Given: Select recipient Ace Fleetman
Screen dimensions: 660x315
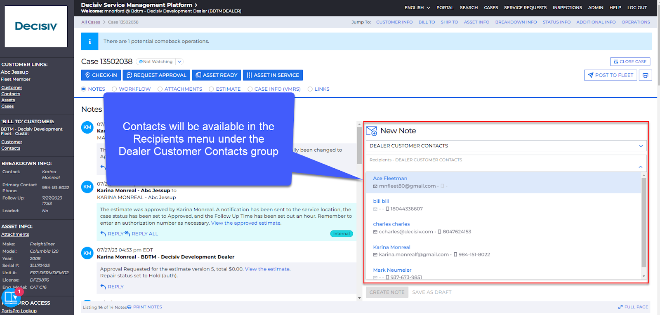Looking at the screenshot, I should (x=503, y=182).
